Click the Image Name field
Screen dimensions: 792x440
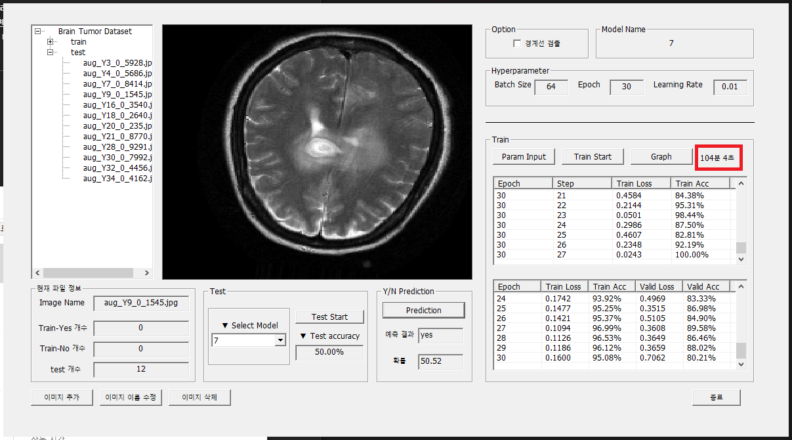pyautogui.click(x=141, y=303)
